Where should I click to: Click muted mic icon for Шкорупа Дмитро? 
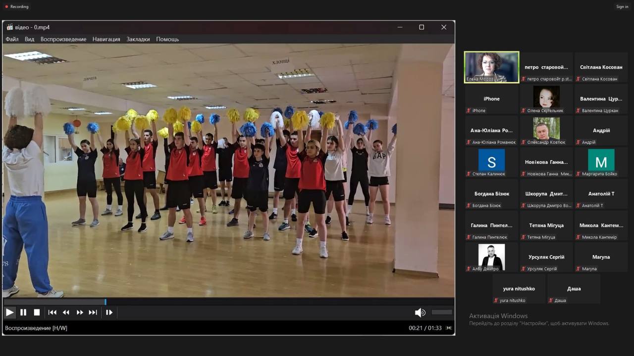pos(524,206)
